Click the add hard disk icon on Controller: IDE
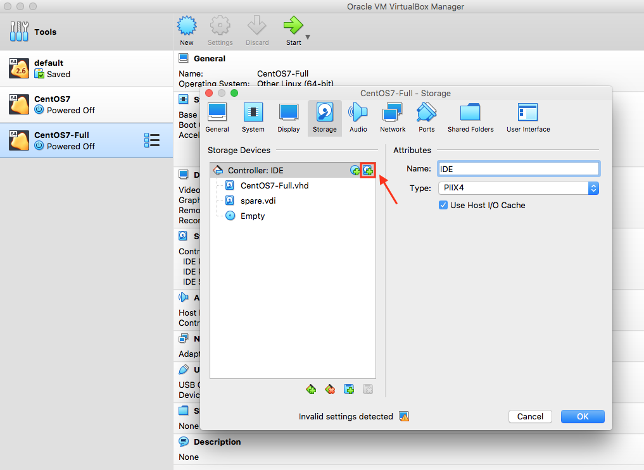Viewport: 644px width, 470px height. tap(367, 170)
